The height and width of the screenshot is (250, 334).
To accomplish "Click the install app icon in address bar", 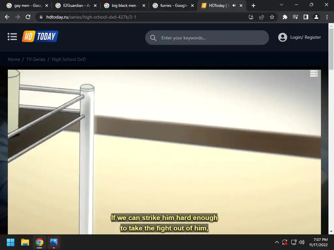I will coord(251,17).
